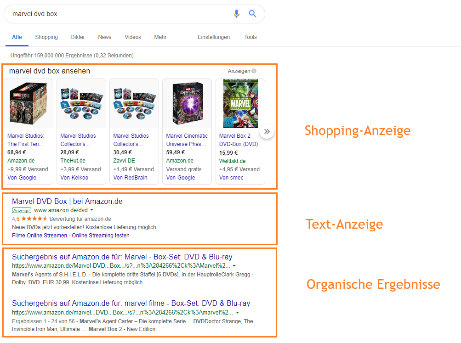The image size is (461, 343).
Task: Open the Einstellungen menu
Action: coord(214,37)
